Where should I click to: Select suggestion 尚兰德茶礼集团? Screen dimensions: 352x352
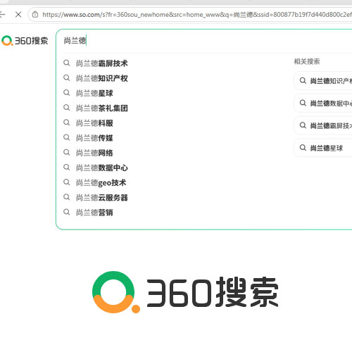pyautogui.click(x=102, y=108)
